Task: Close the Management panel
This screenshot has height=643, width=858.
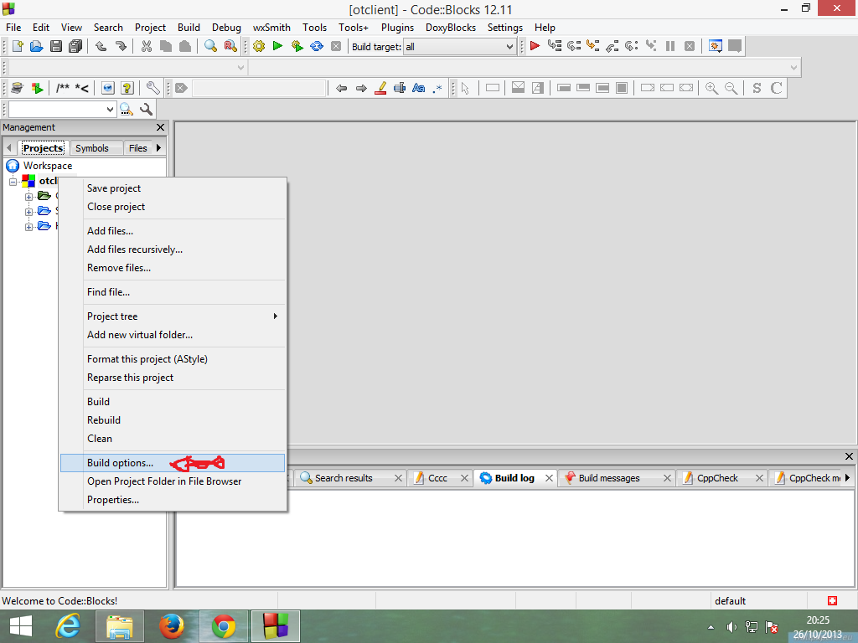Action: tap(160, 127)
